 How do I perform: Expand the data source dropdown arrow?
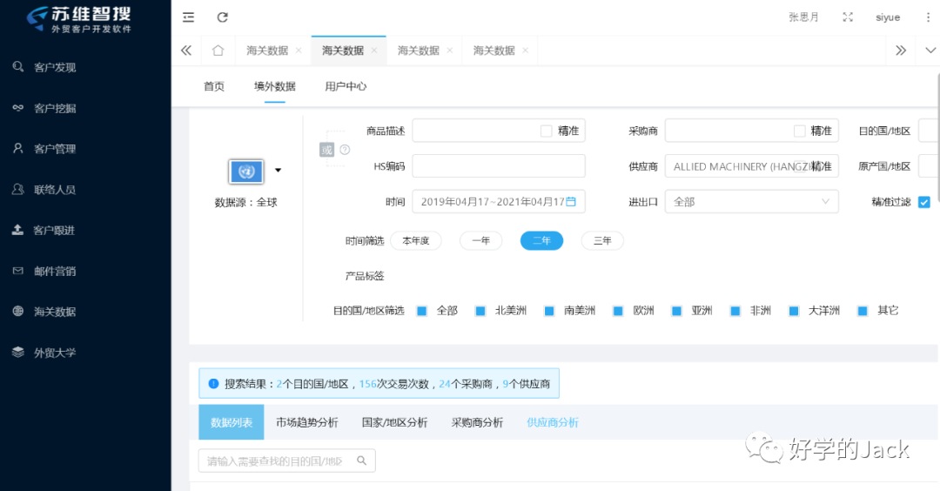[x=279, y=171]
